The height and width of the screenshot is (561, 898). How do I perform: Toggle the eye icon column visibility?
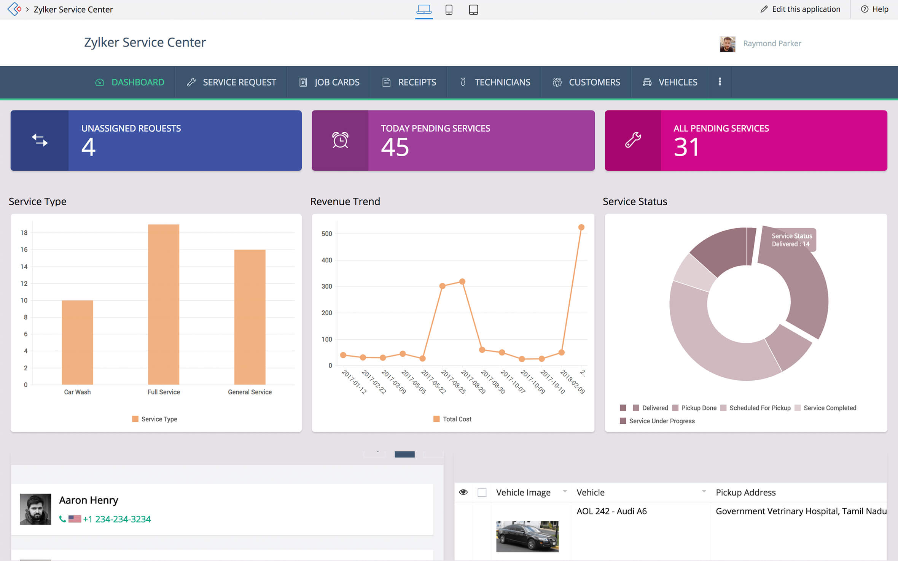tap(463, 492)
